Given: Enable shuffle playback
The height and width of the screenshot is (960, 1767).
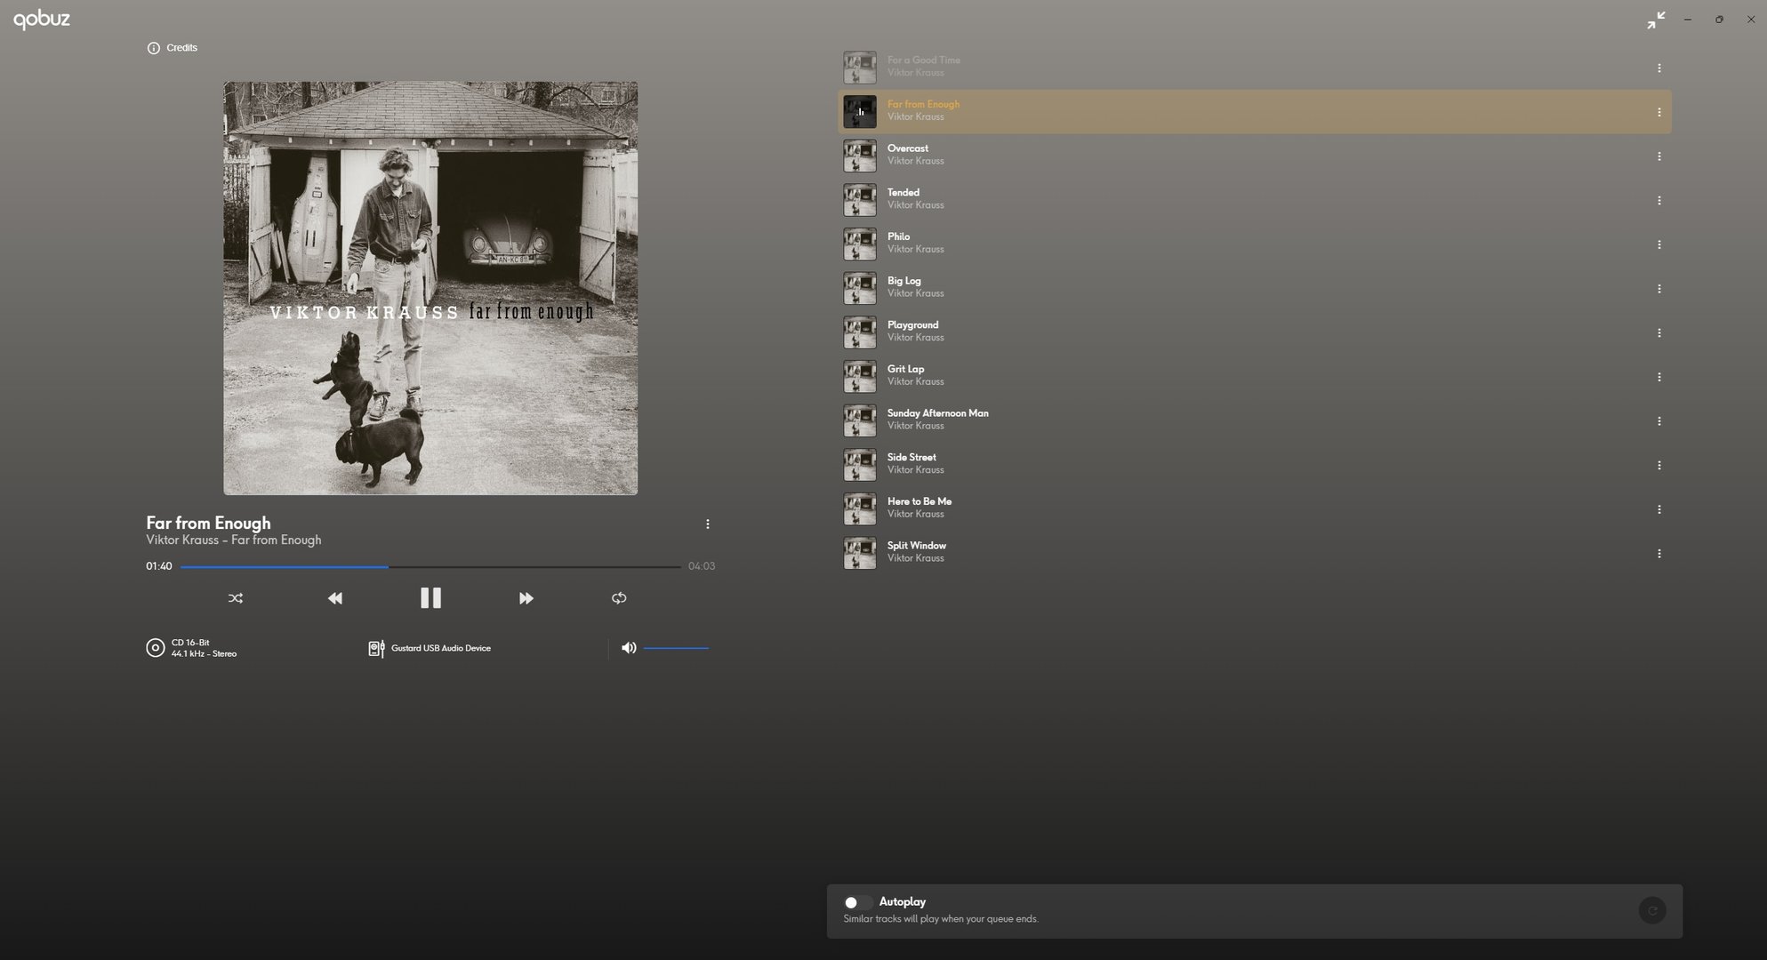Looking at the screenshot, I should (236, 598).
